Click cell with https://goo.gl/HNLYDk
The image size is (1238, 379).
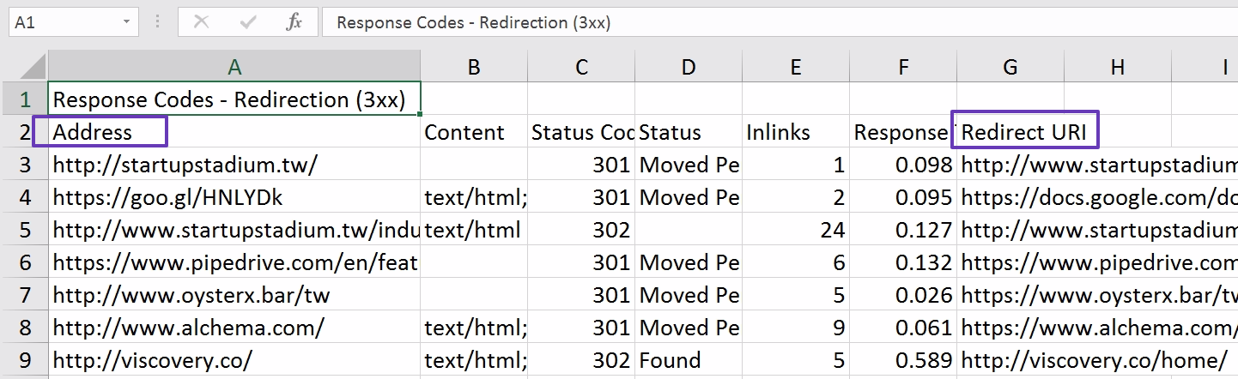click(x=234, y=196)
